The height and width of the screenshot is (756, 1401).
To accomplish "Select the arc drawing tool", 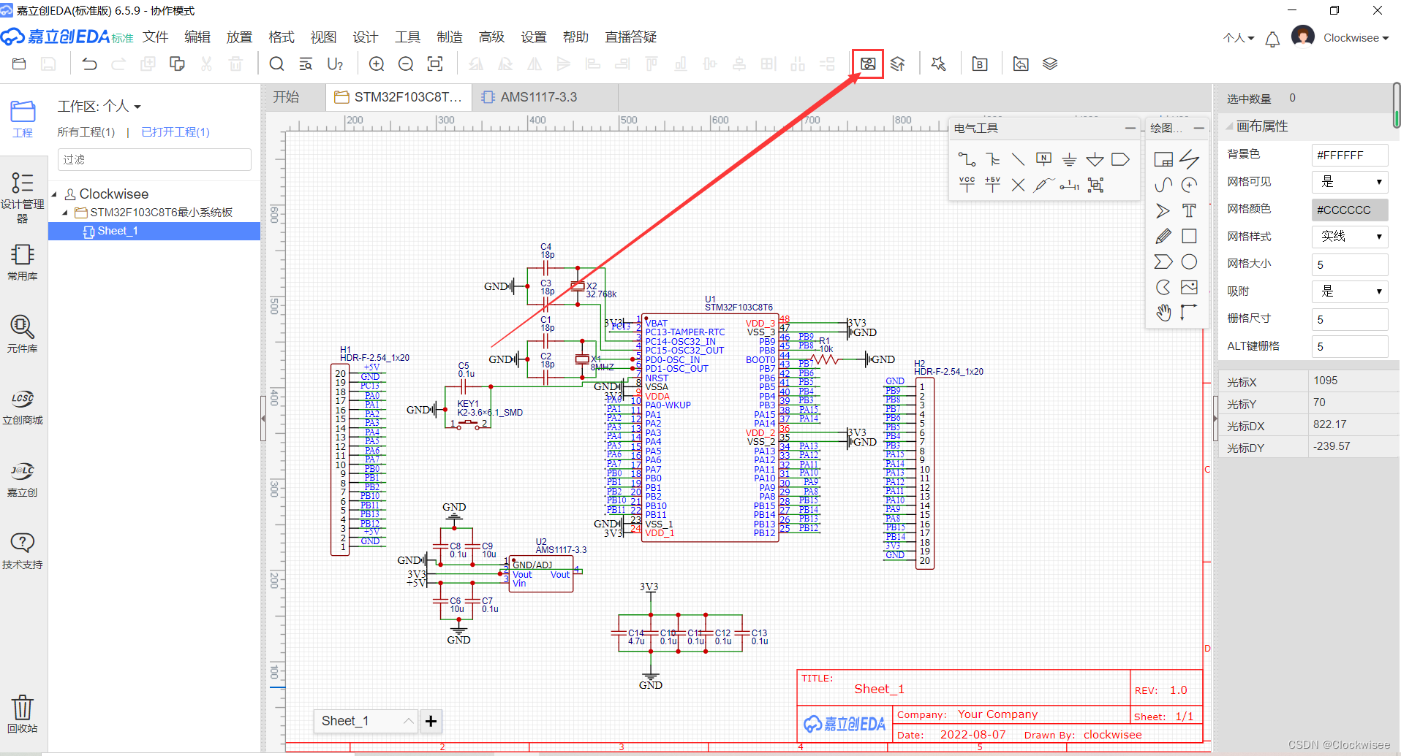I will pyautogui.click(x=1190, y=185).
